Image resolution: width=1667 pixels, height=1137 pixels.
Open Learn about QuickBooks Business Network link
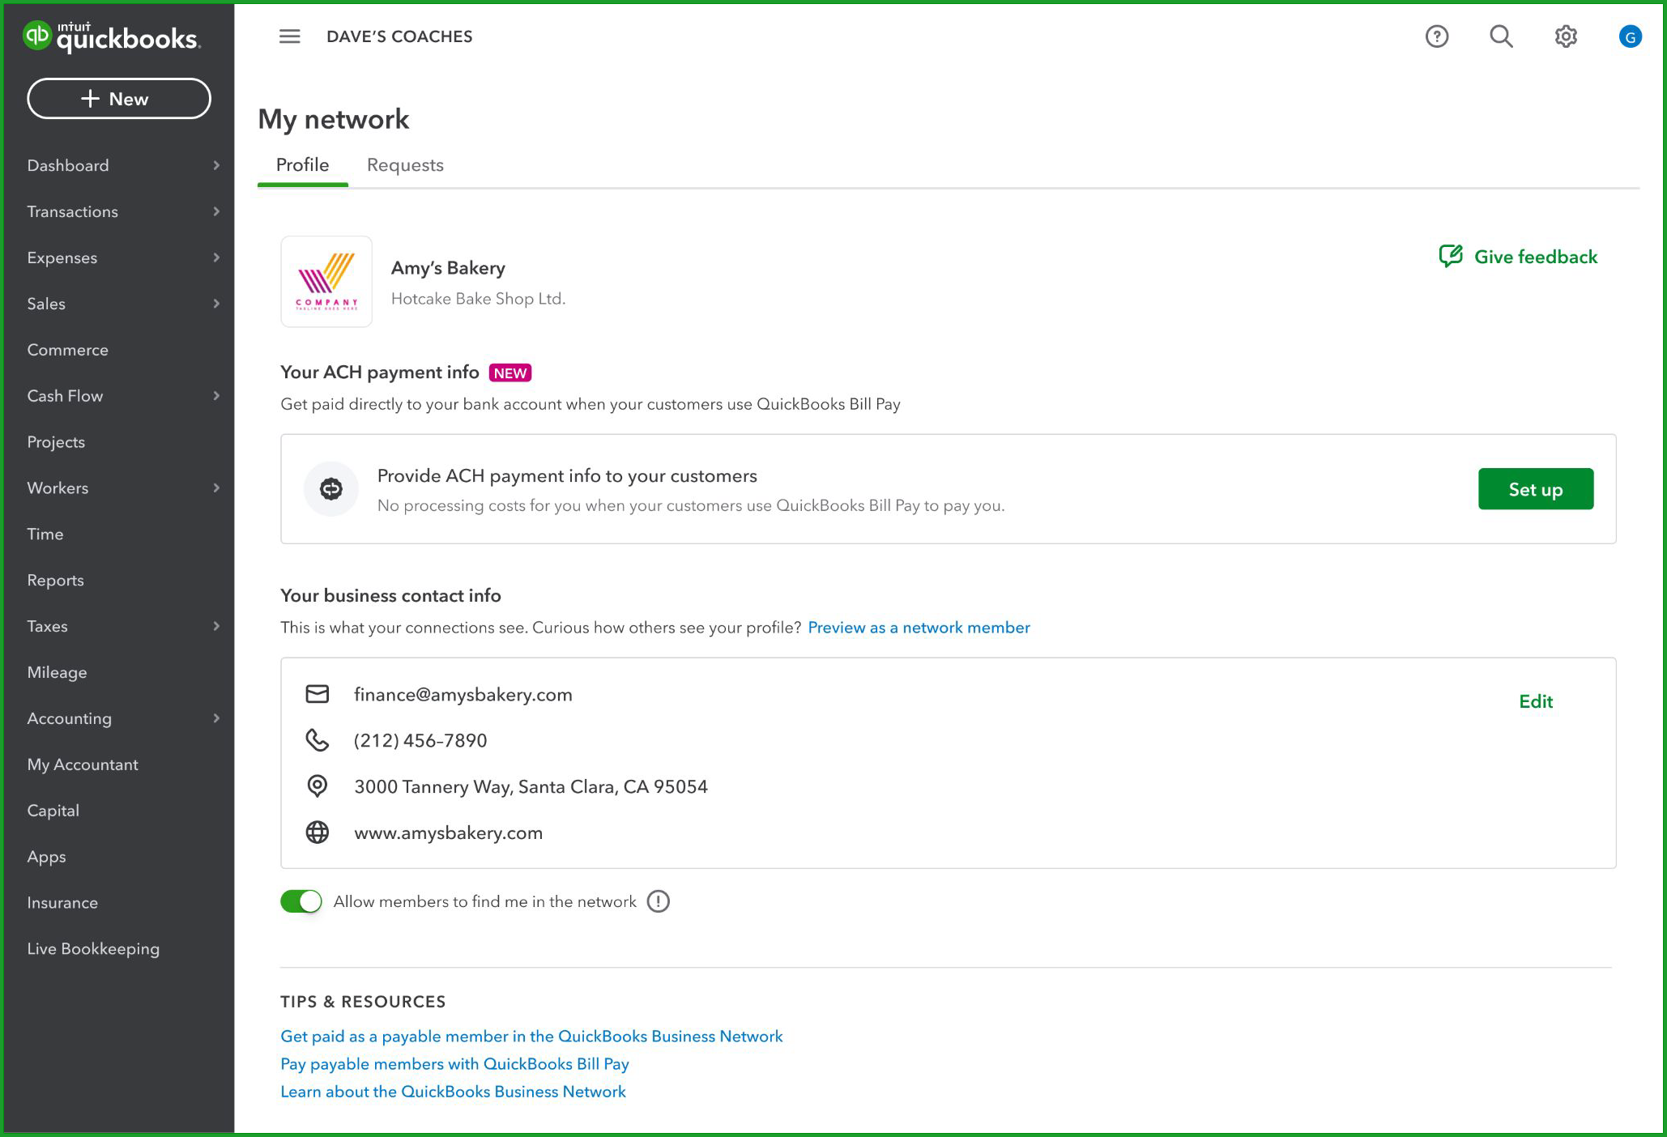(453, 1092)
